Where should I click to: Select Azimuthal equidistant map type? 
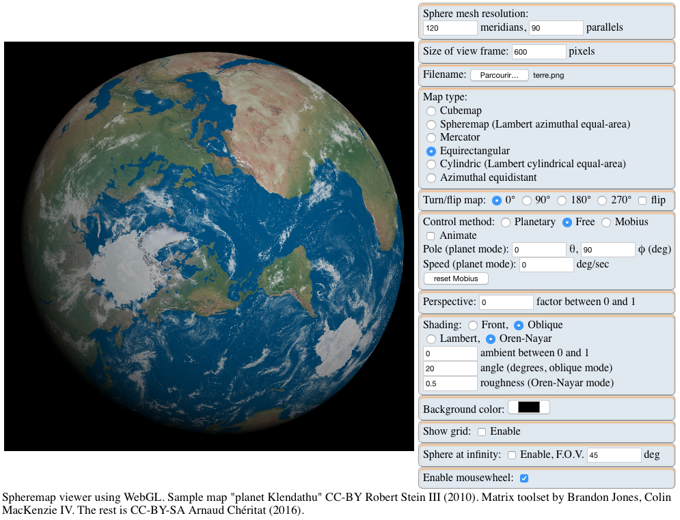[x=431, y=177]
